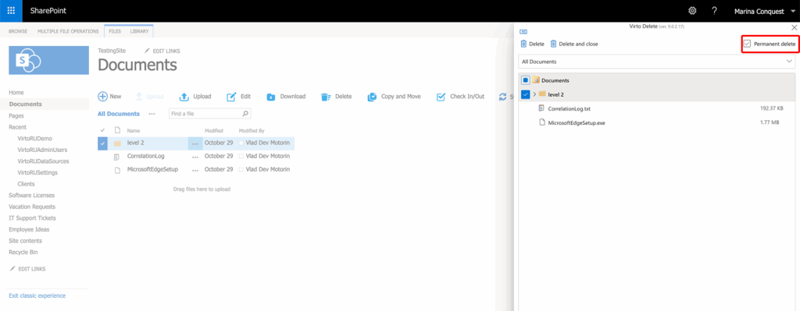Click the SharePoint site logo tile
800x311 pixels.
(x=48, y=60)
